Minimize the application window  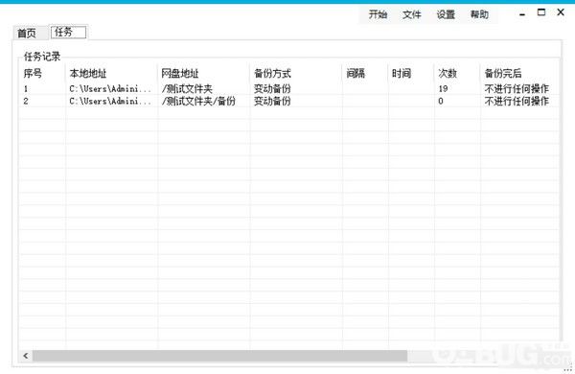click(x=522, y=14)
